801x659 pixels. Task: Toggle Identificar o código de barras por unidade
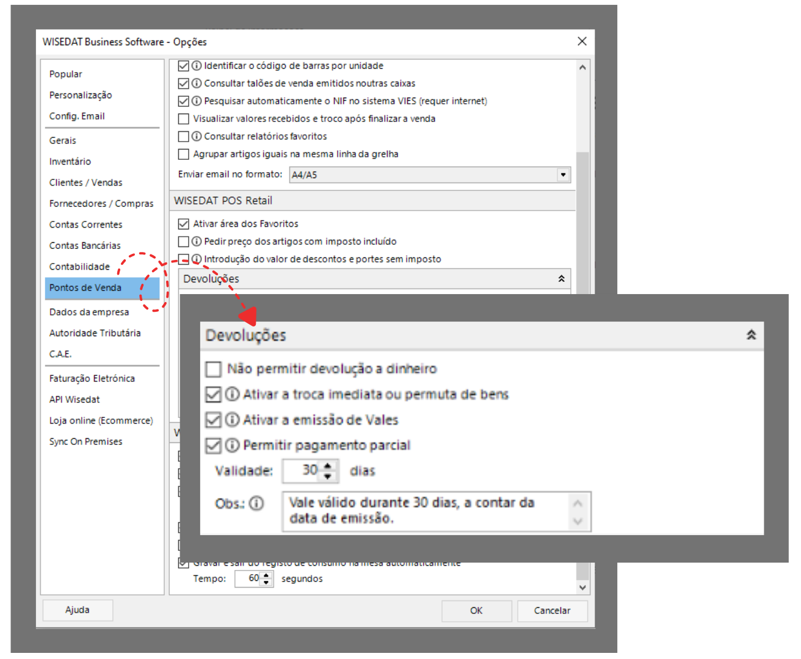click(x=183, y=66)
